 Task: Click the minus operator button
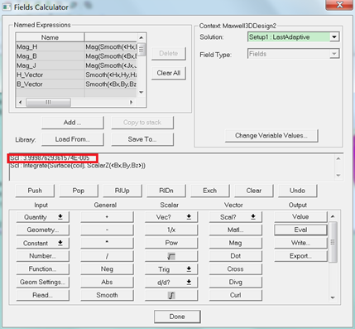click(x=107, y=230)
